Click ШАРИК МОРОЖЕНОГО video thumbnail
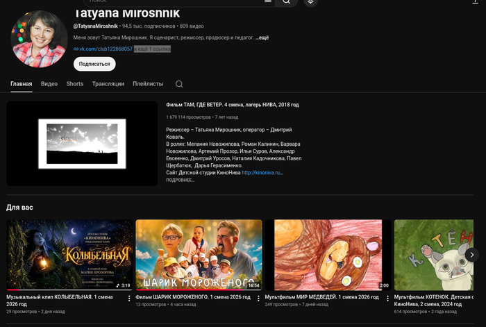This screenshot has width=486, height=327. tap(199, 255)
